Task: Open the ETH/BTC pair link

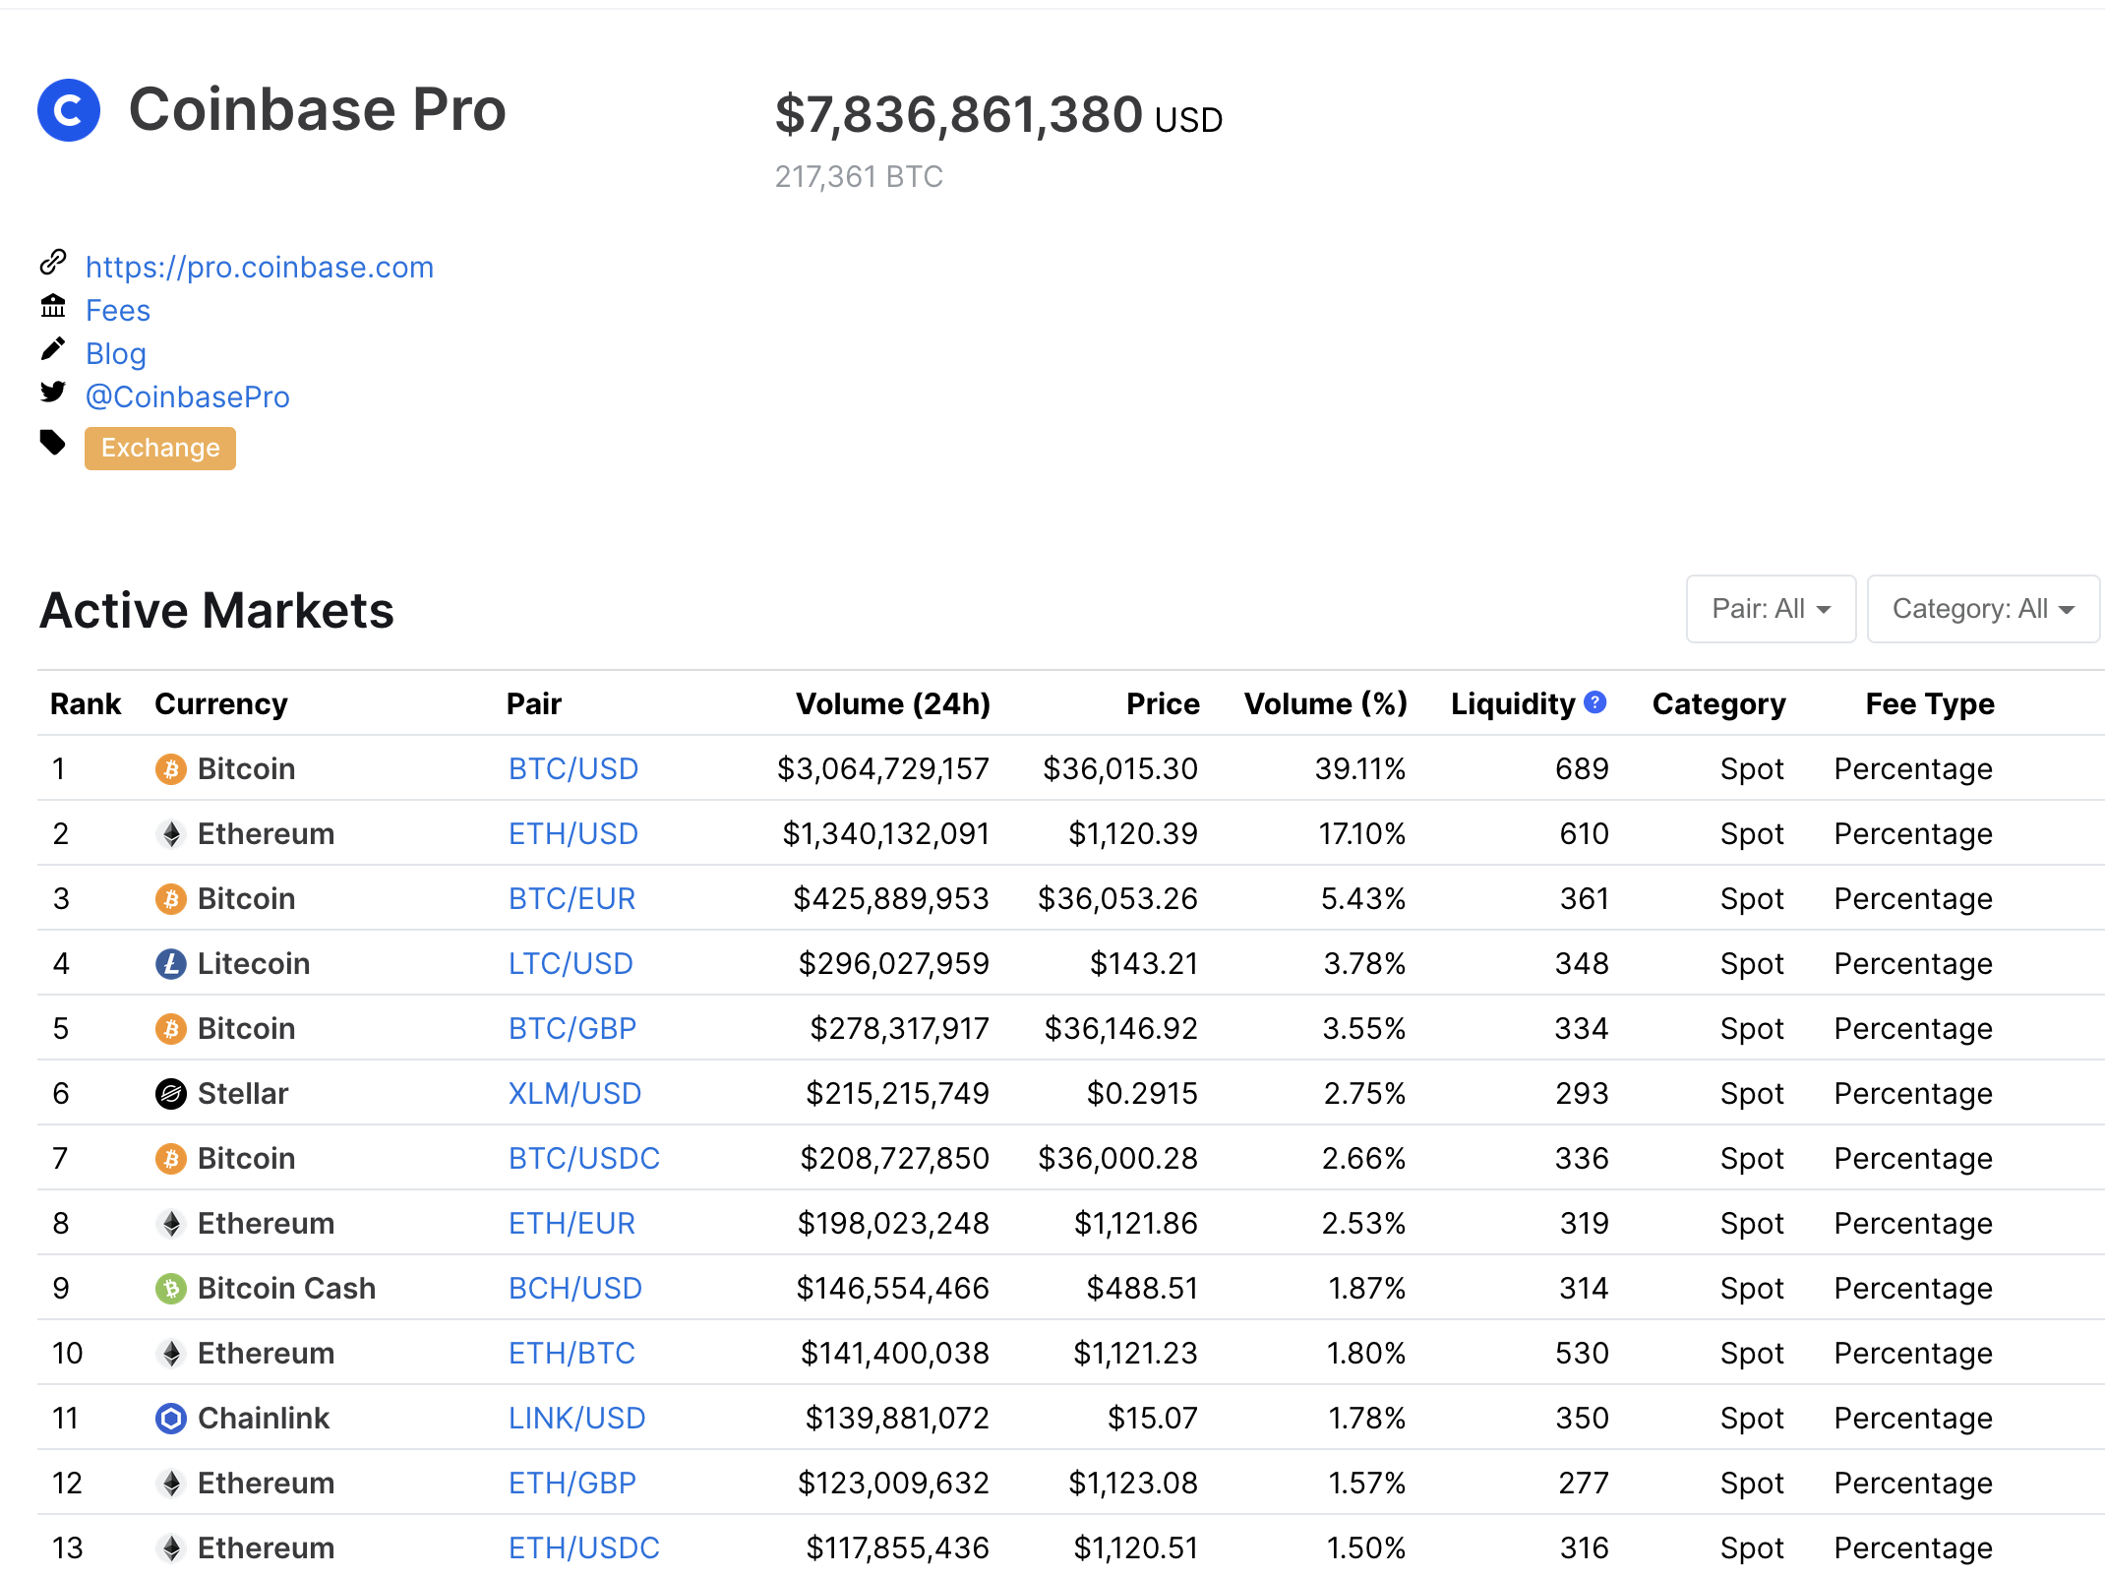Action: tap(572, 1354)
